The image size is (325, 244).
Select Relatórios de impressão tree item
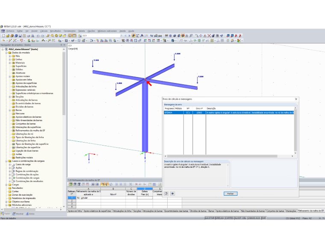pos(24,198)
